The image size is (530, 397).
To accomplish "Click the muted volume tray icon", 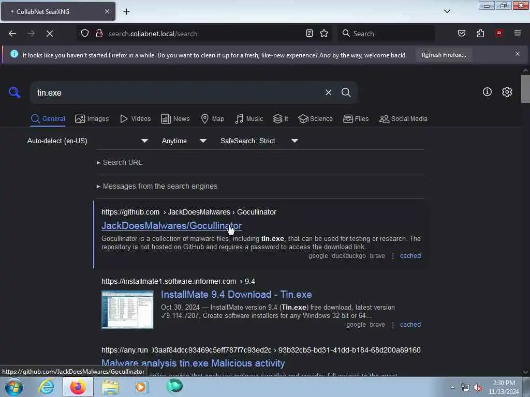I will tap(478, 388).
